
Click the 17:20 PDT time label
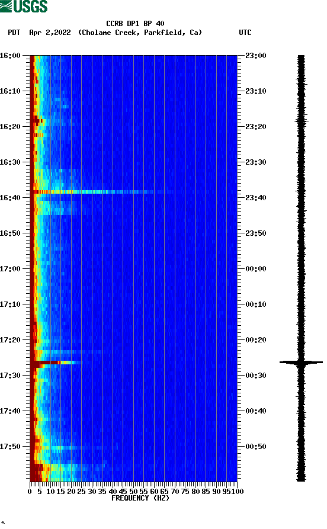[10, 340]
